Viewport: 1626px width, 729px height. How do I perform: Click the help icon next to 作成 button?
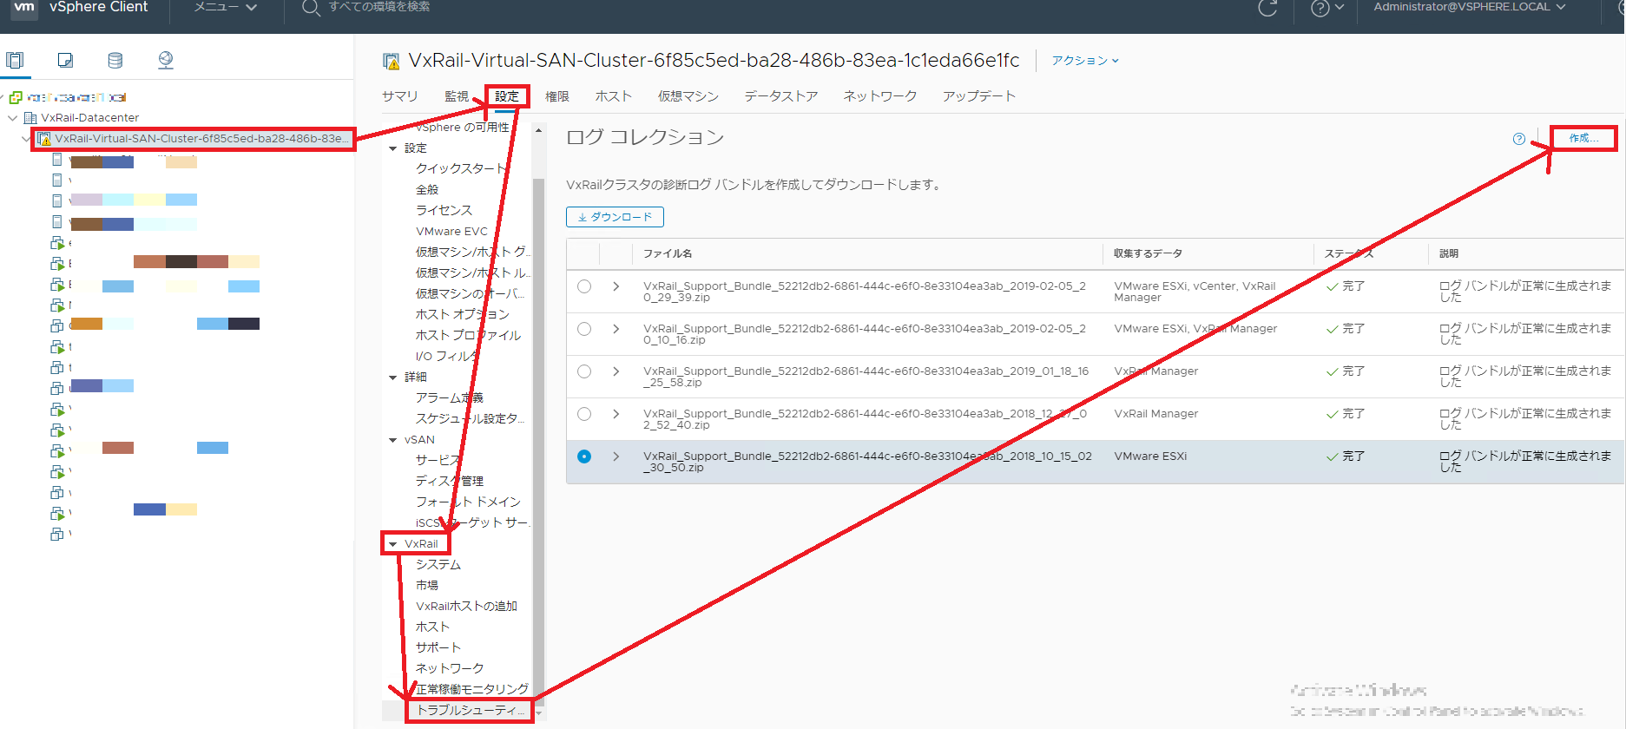(1519, 139)
